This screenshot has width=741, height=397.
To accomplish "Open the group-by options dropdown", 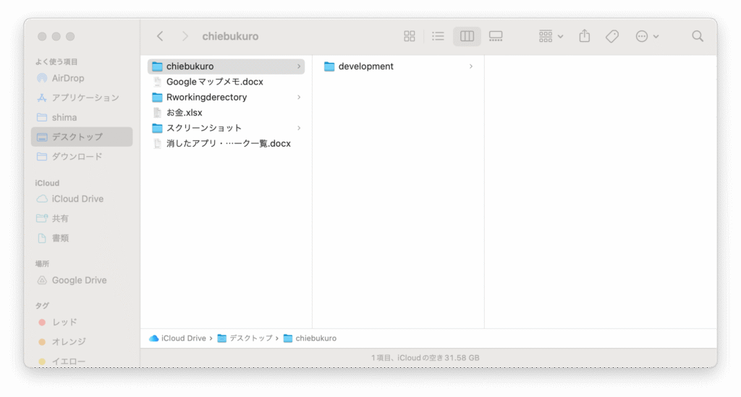I will (551, 36).
